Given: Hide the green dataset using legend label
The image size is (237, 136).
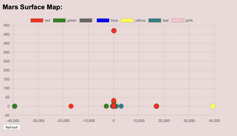Looking at the screenshot, I should (x=72, y=20).
